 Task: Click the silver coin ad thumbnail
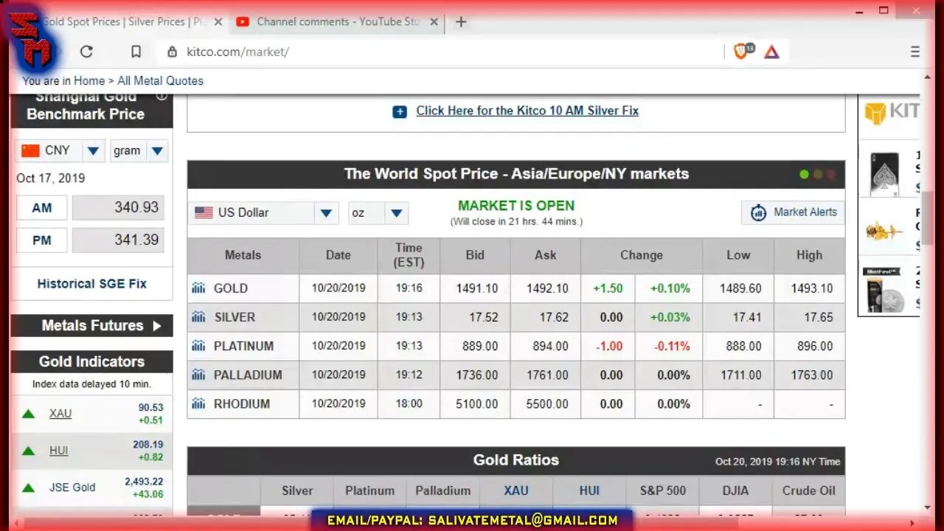(884, 290)
